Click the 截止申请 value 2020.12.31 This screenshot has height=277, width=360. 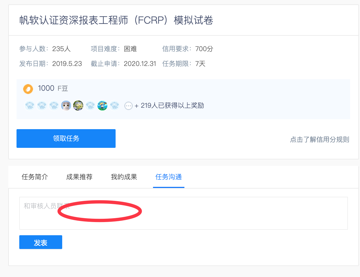(140, 64)
